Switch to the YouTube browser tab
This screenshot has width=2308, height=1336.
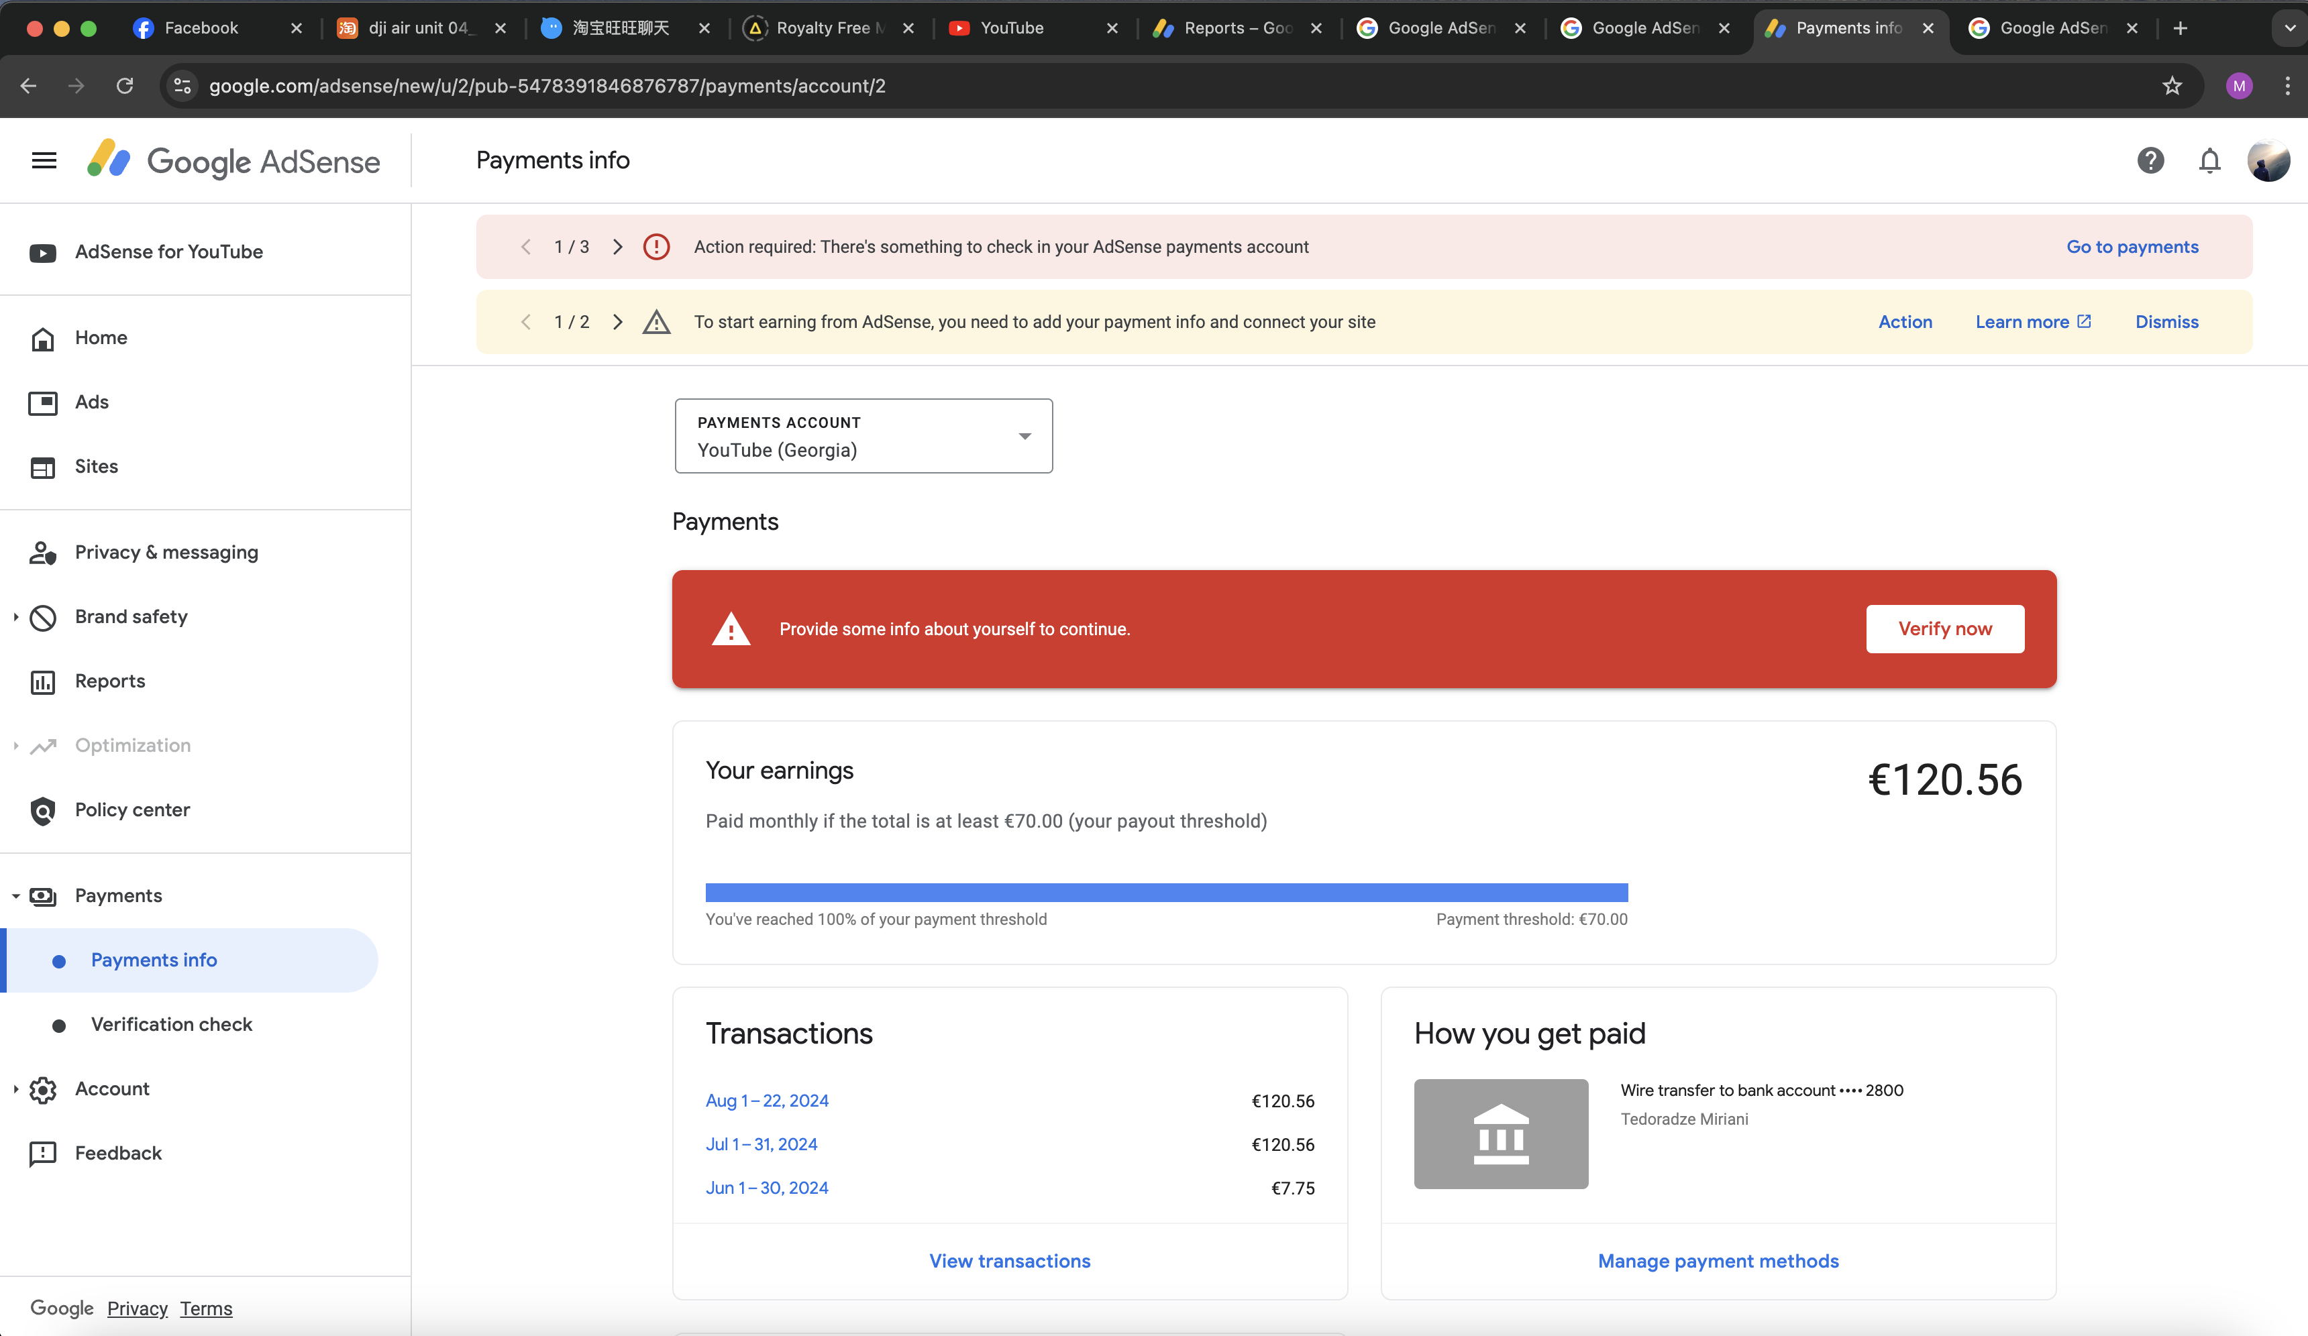(x=1011, y=28)
